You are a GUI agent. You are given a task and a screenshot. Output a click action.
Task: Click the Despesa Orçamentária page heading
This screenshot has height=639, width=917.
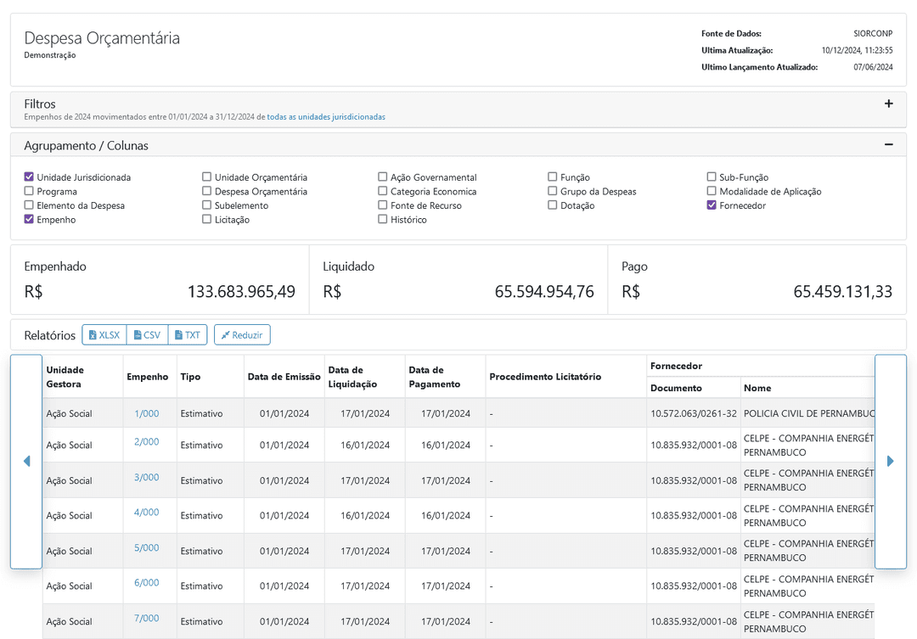(102, 38)
